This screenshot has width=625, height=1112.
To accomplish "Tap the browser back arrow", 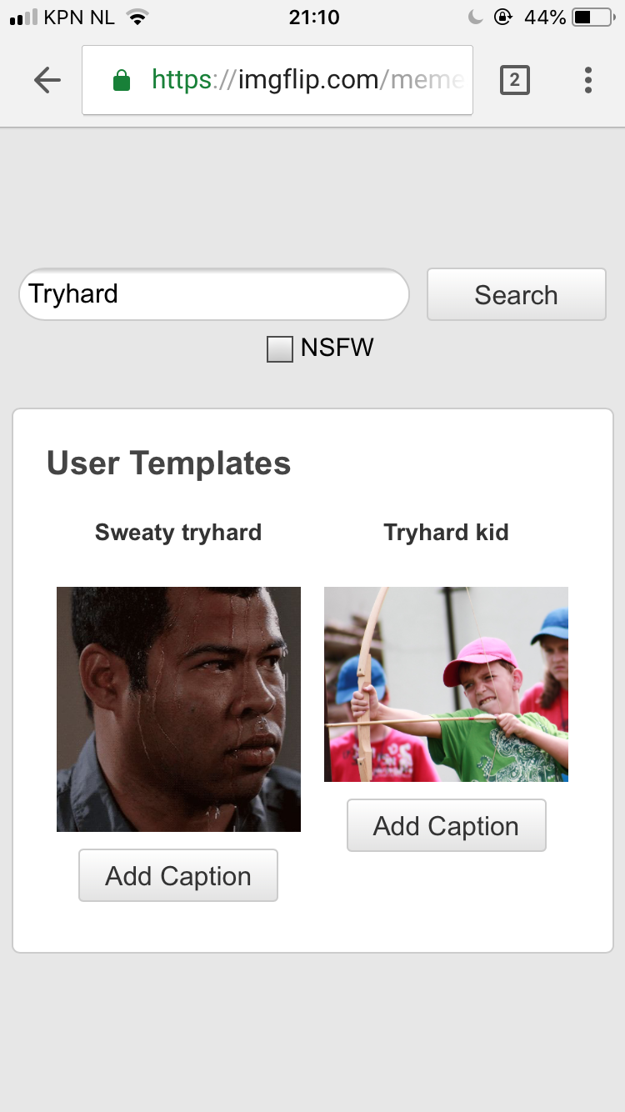I will [47, 80].
